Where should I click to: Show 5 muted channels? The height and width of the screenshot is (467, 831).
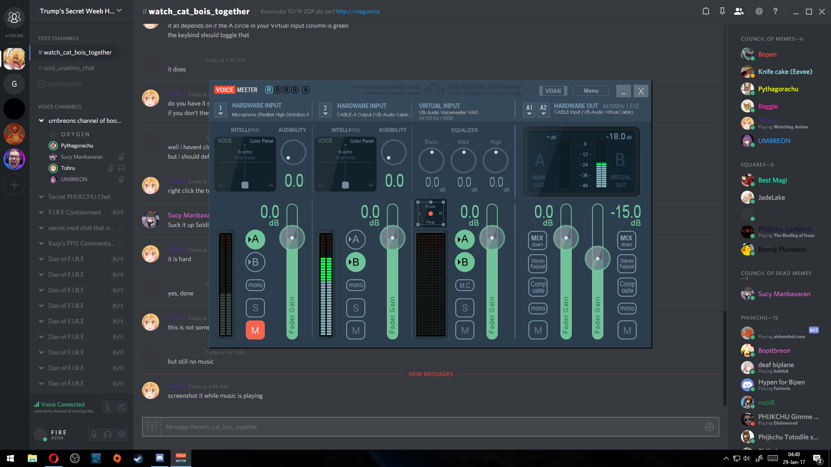60,84
